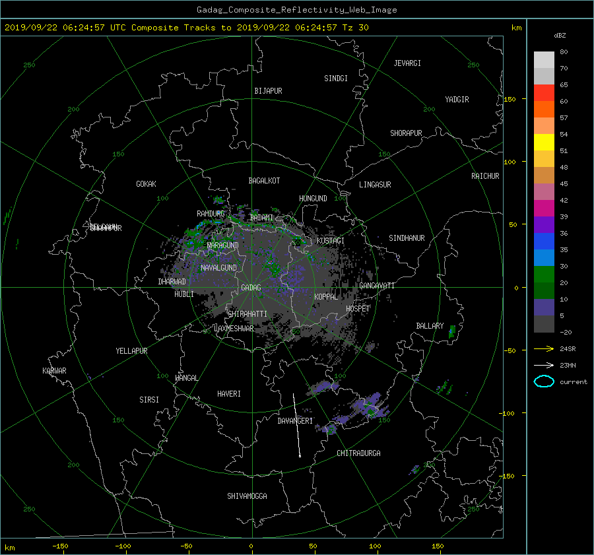This screenshot has height=555, width=594.
Task: Click the SHIRAHATTI city label
Action: click(247, 313)
